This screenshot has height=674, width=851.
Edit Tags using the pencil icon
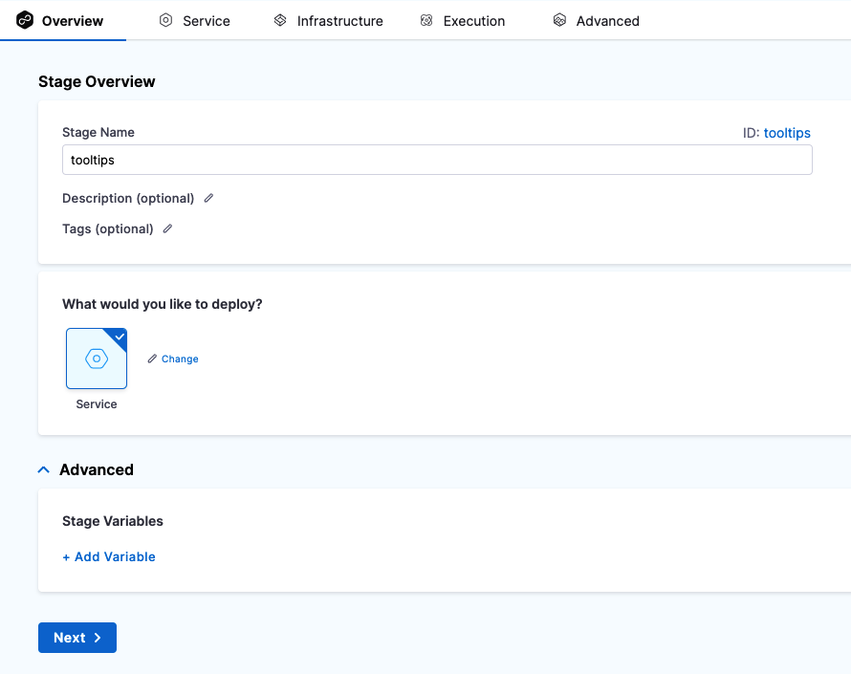click(x=167, y=228)
